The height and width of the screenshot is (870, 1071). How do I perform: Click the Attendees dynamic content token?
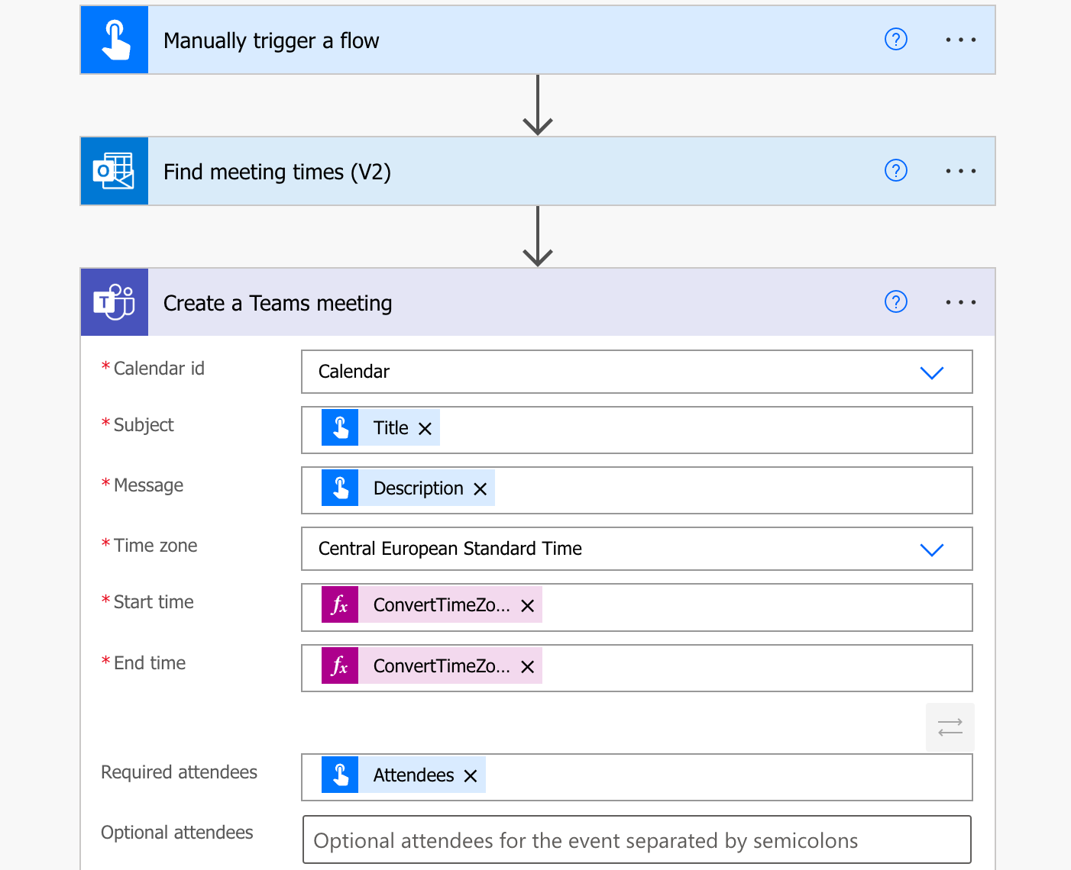(x=403, y=775)
